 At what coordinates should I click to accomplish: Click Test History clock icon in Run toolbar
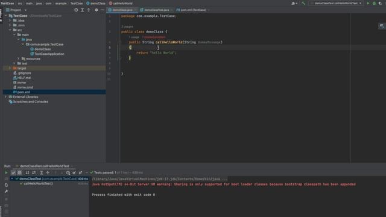tap(68, 173)
